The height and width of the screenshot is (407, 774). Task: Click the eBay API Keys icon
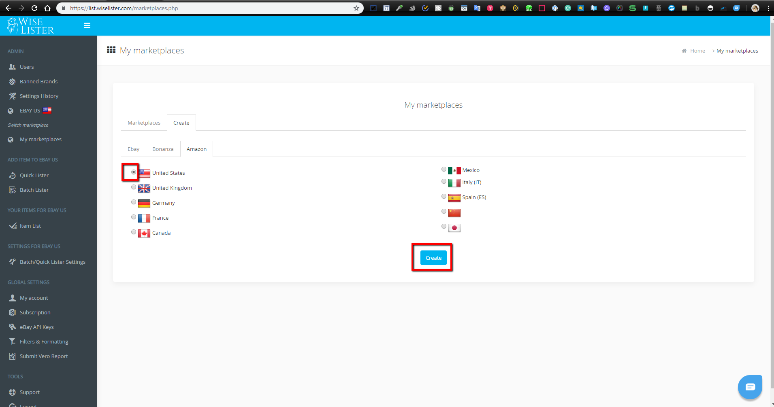12,327
